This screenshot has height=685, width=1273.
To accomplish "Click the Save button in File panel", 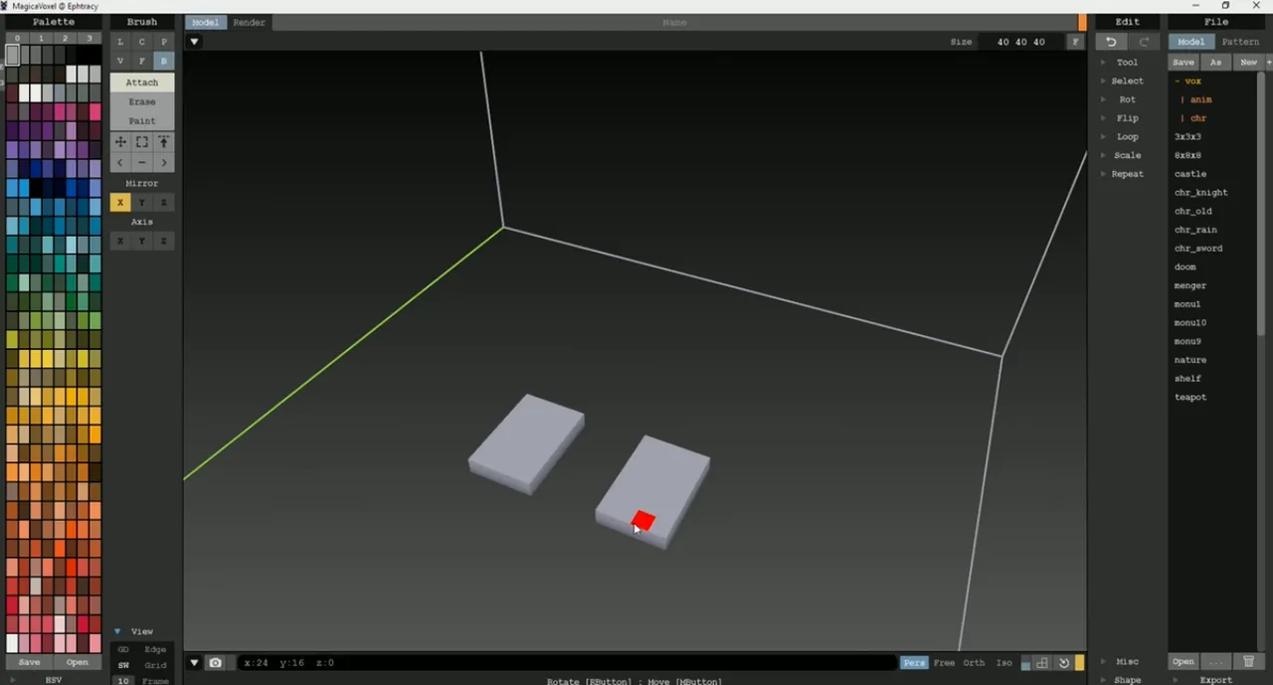I will pos(1182,62).
